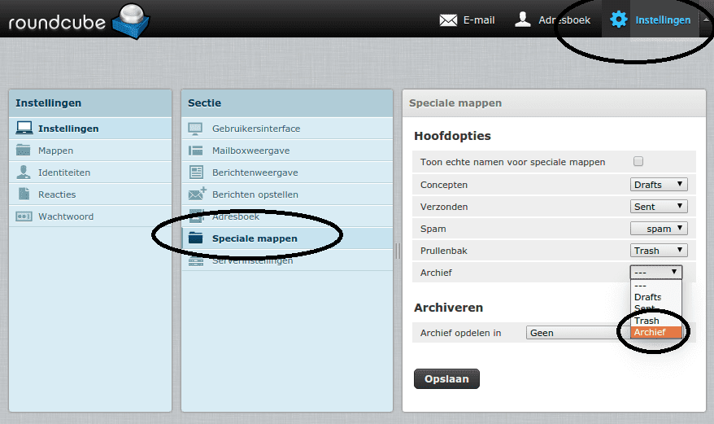Click the Mappen folder icon
The height and width of the screenshot is (424, 714).
tap(24, 151)
